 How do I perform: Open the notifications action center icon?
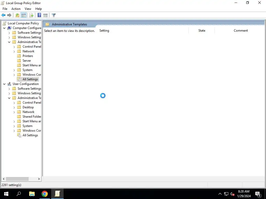click(258, 194)
